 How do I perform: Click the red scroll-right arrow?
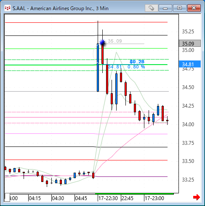coord(197,197)
